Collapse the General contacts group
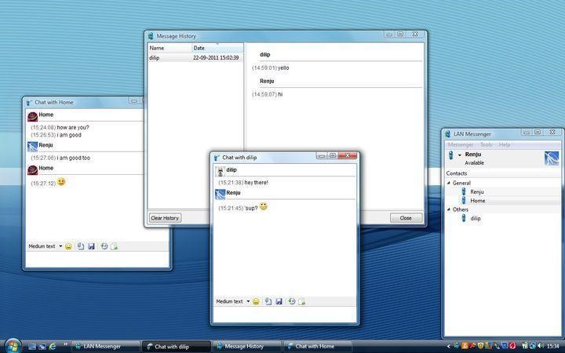The height and width of the screenshot is (353, 565). click(449, 183)
